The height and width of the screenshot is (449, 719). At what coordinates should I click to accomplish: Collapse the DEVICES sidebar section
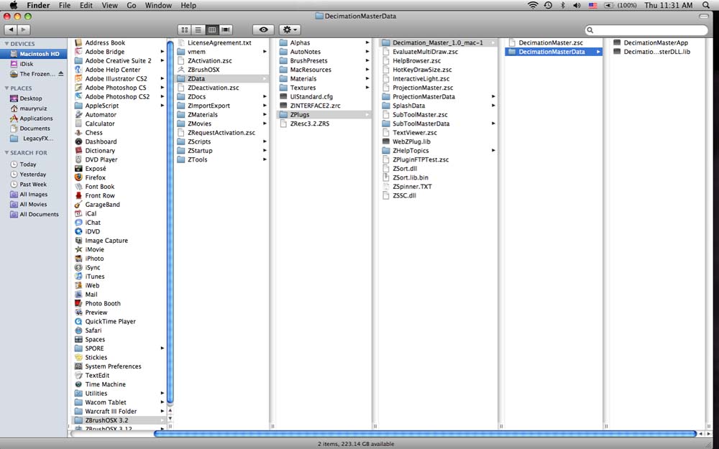coord(6,44)
